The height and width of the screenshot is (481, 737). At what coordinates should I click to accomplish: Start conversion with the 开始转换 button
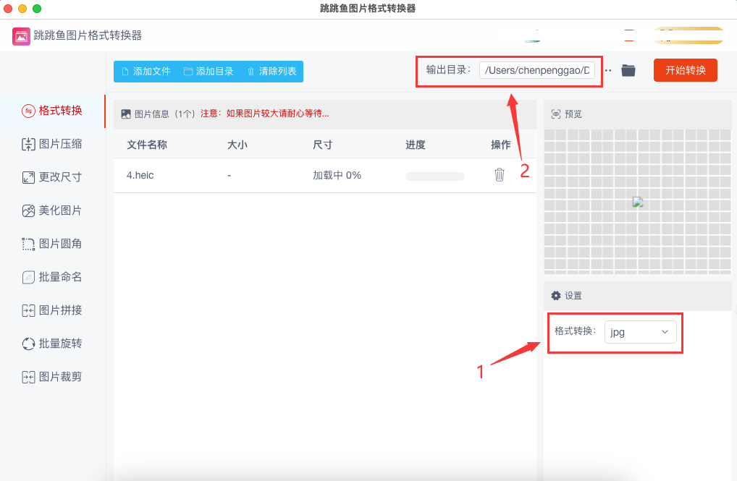tap(685, 70)
